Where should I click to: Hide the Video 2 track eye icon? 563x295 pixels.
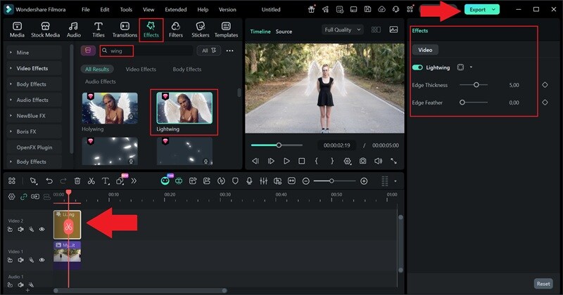(42, 230)
